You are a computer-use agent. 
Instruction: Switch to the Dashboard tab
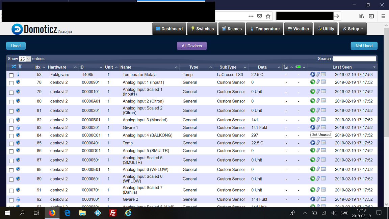tap(169, 29)
